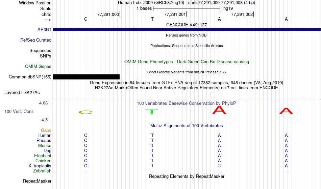
Task: Open the RefSeq Curated track label
Action: pyautogui.click(x=36, y=40)
